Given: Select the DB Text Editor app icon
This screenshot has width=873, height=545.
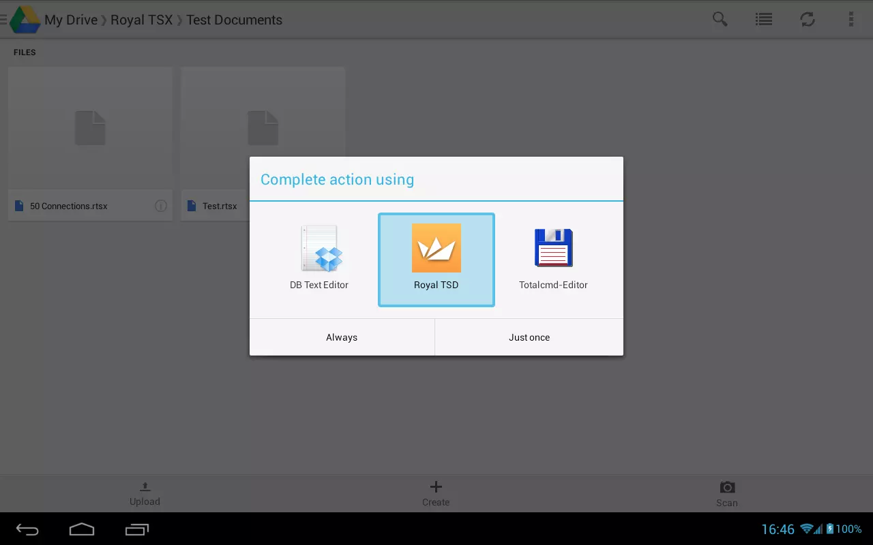Looking at the screenshot, I should [x=320, y=249].
